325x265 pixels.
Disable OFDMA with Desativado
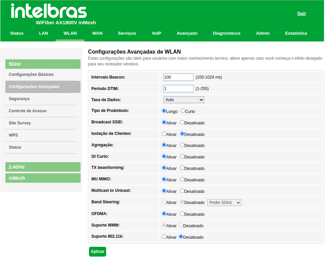[182, 213]
